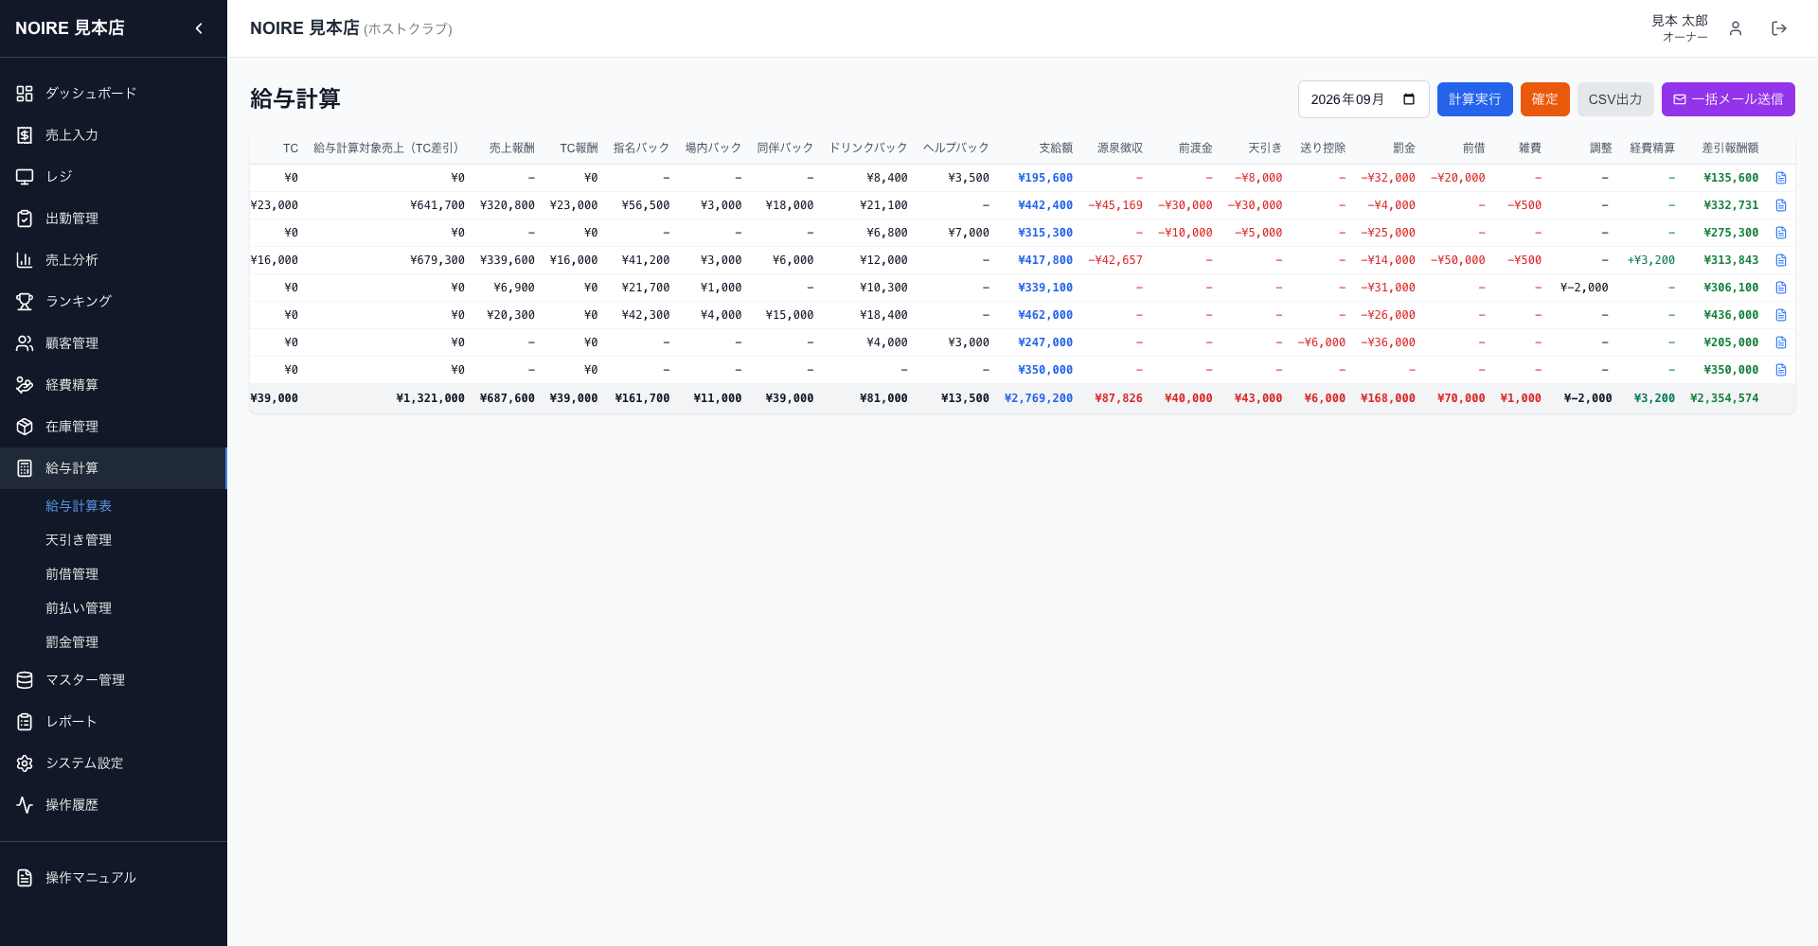1818x946 pixels.
Task: Open 給与計算表 submenu item
Action: pos(79,506)
